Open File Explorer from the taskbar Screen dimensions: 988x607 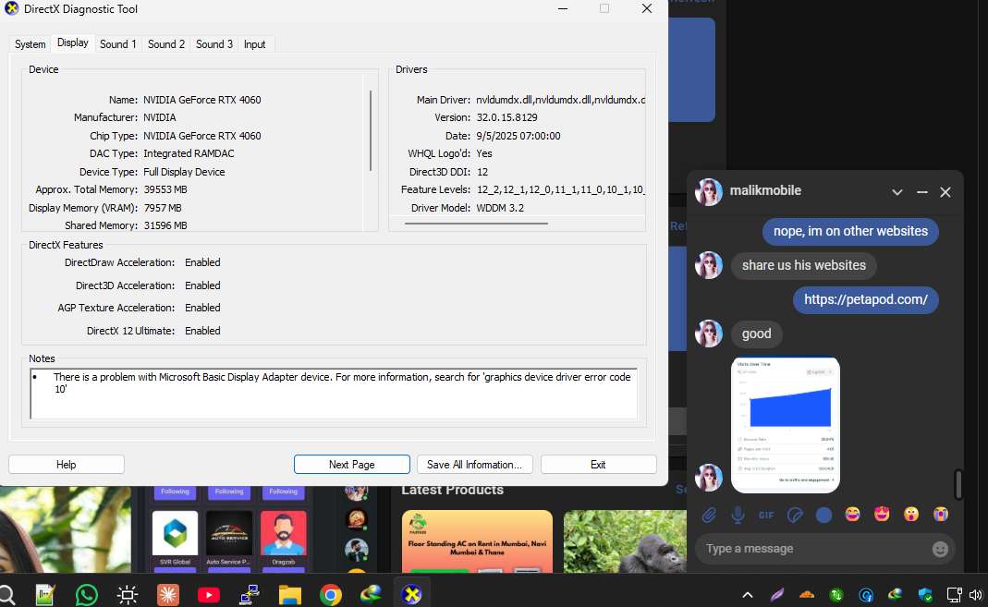(x=290, y=594)
